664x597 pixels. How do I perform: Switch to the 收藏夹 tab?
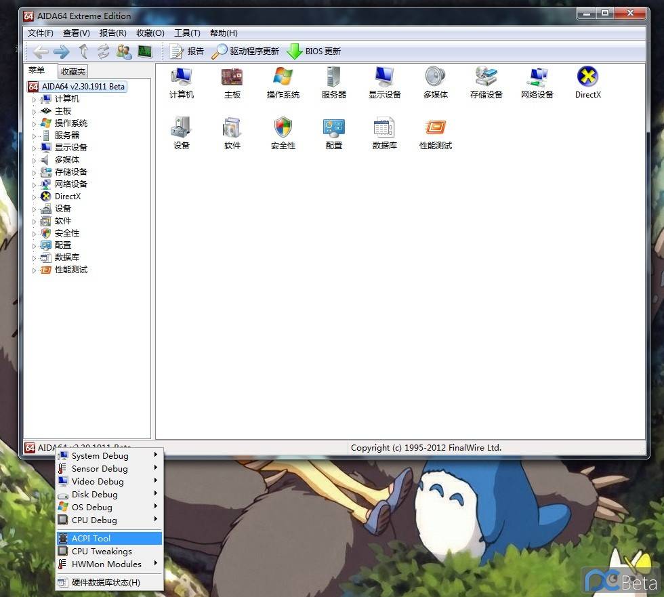[73, 72]
